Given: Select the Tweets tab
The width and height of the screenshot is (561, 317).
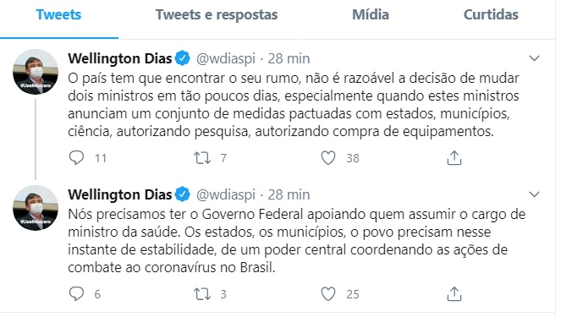Looking at the screenshot, I should point(58,15).
